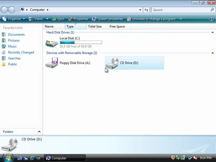Open Documents favorite link

[16, 35]
